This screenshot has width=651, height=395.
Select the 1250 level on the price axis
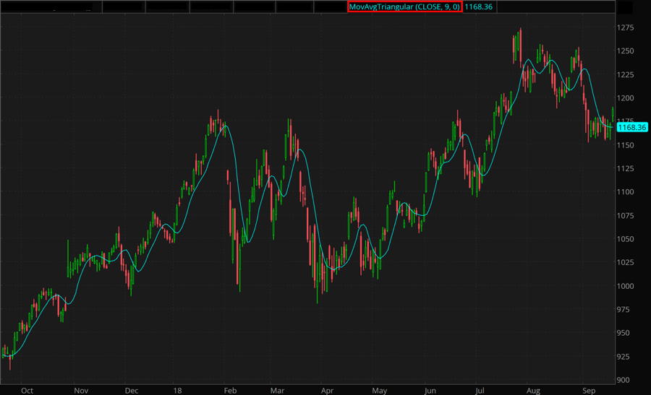pos(627,51)
